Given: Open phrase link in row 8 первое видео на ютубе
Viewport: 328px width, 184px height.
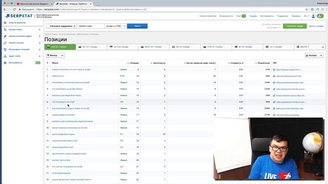Looking at the screenshot, I should [63, 115].
